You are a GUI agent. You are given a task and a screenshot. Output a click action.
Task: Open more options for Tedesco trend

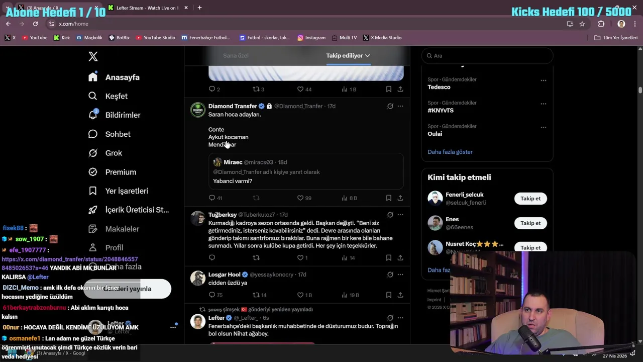click(543, 80)
